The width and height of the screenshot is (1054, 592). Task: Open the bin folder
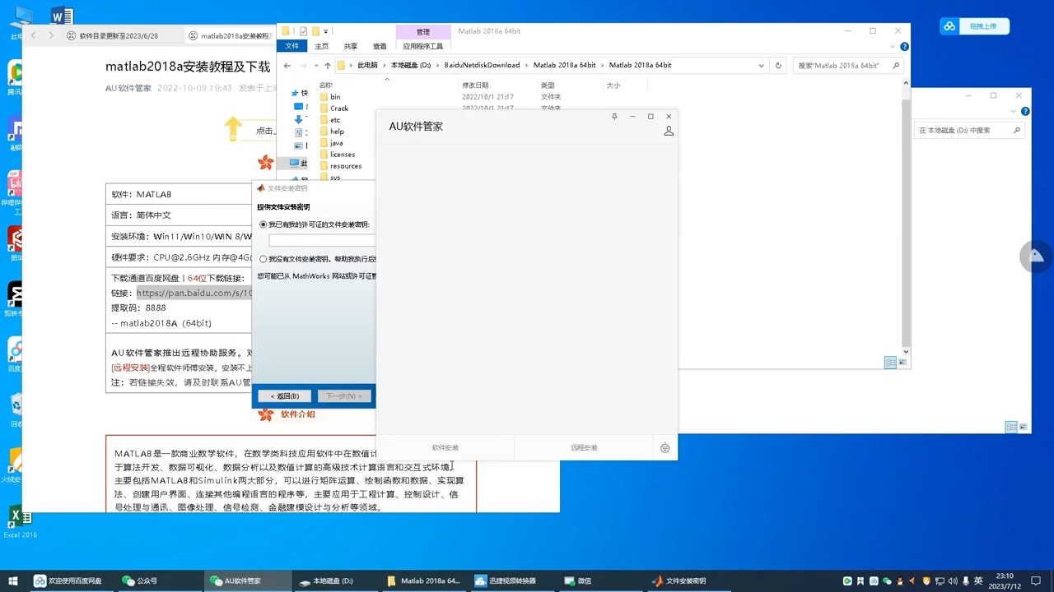click(x=335, y=97)
